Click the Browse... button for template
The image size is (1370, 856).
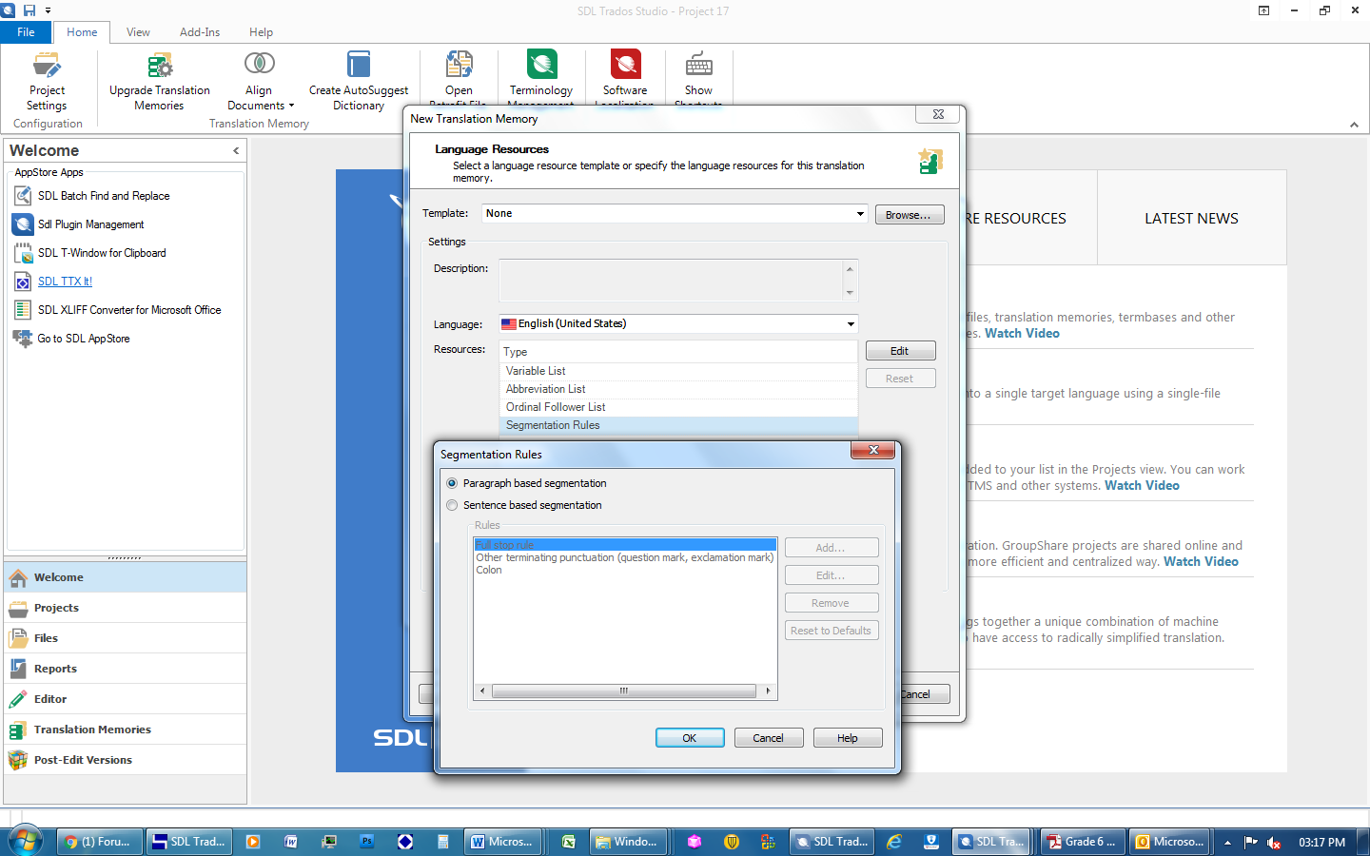[910, 215]
